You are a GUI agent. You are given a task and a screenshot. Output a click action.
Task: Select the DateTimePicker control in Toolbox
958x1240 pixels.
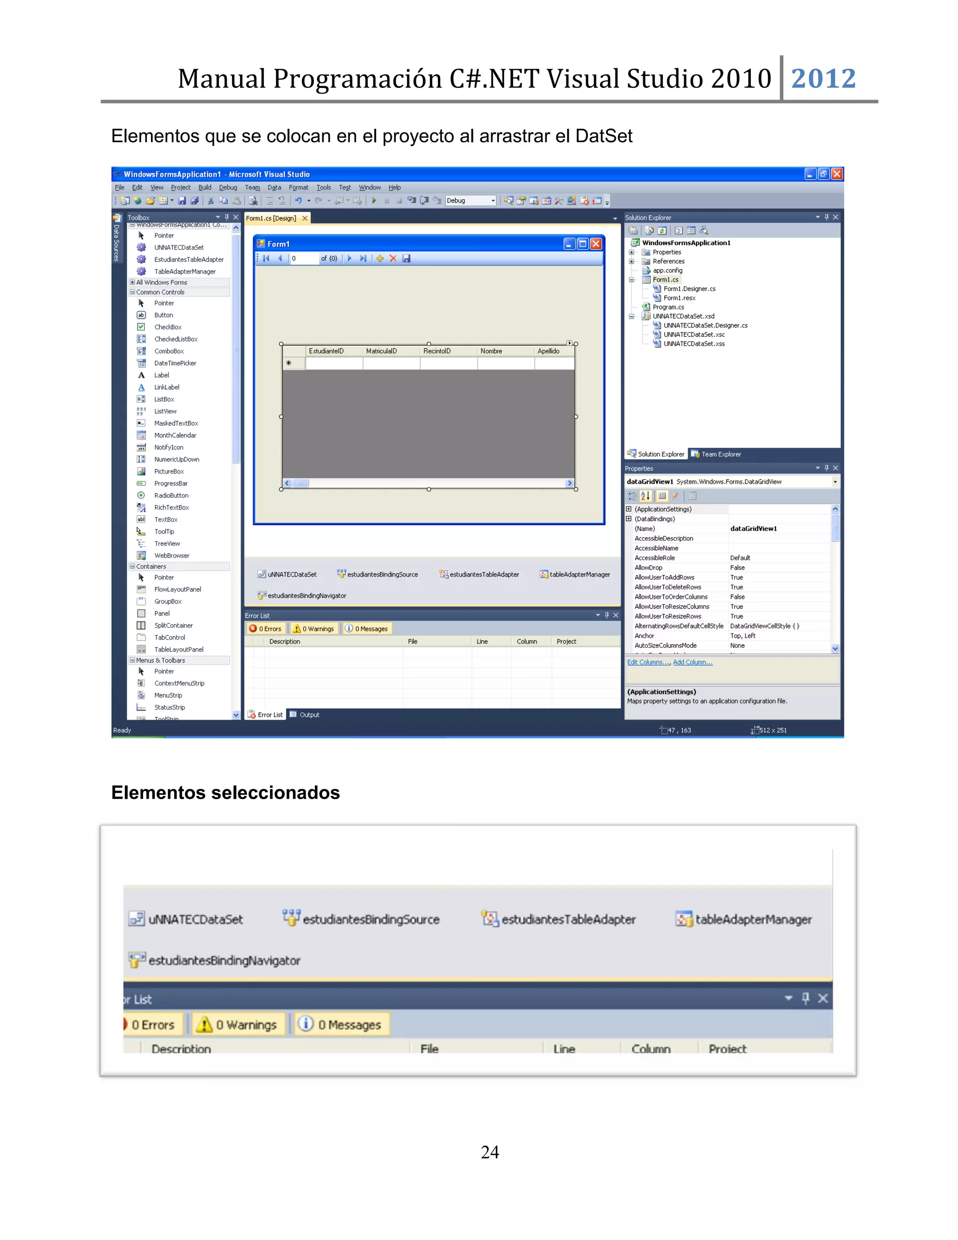[175, 364]
